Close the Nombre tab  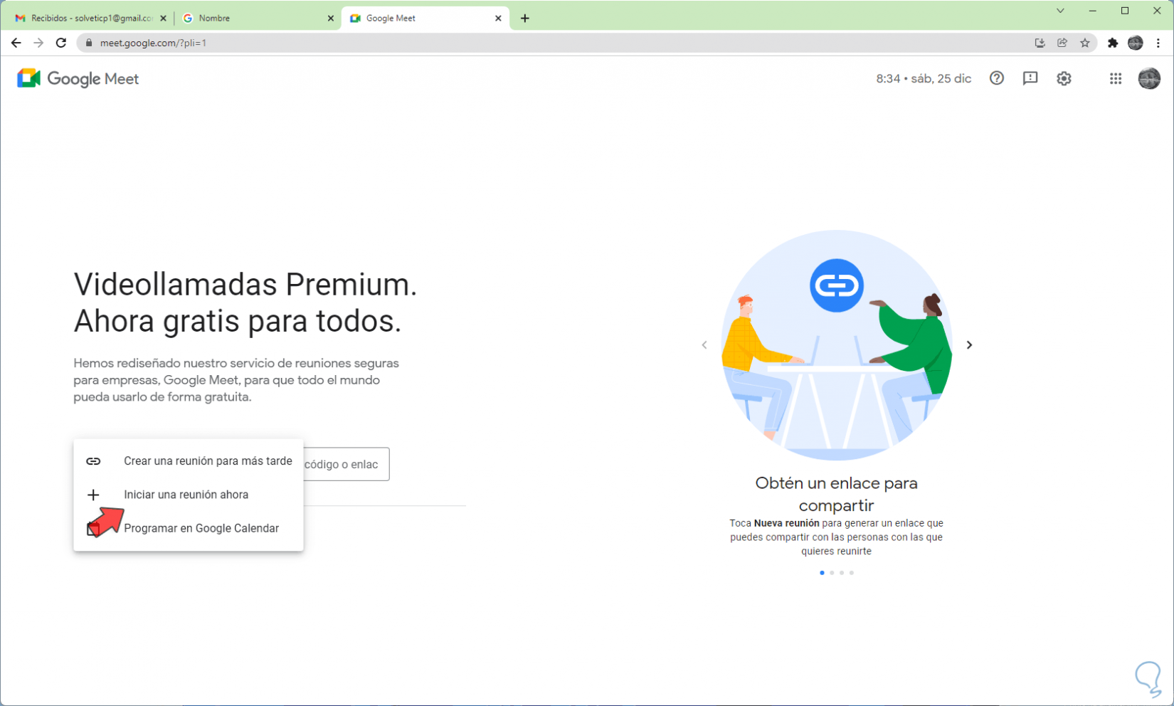330,19
